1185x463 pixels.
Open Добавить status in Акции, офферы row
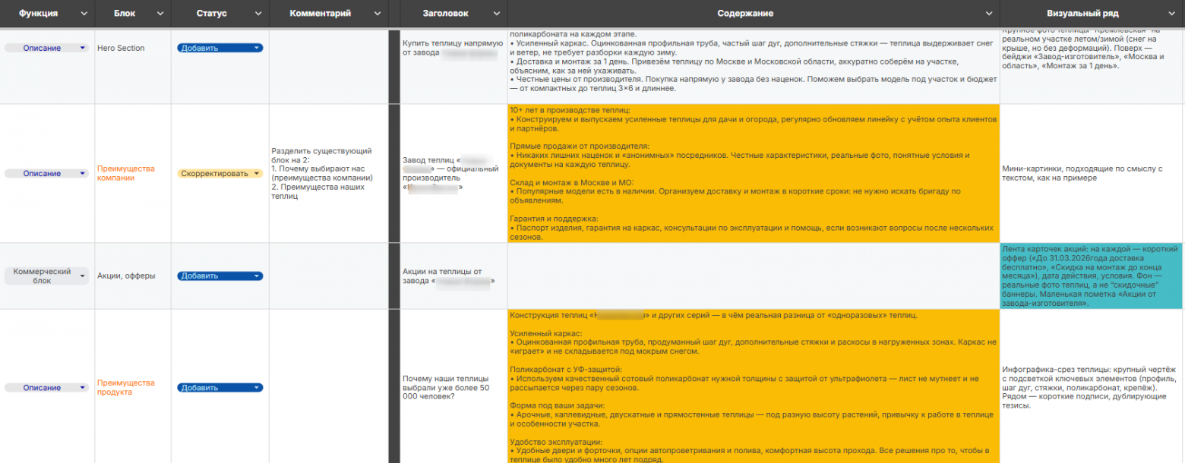220,276
